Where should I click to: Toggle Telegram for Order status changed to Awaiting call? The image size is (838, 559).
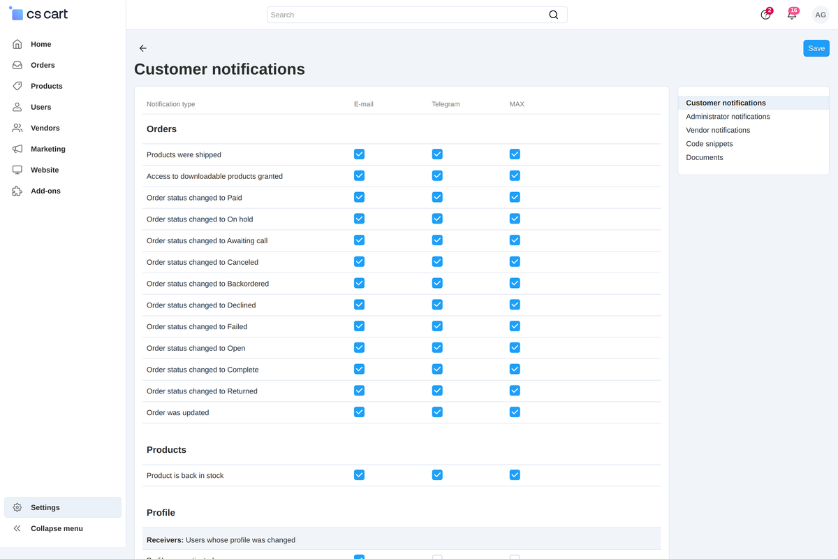coord(437,240)
